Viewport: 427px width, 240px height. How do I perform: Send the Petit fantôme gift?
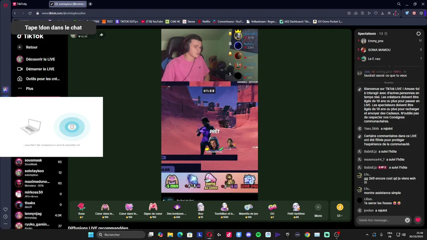pyautogui.click(x=296, y=210)
